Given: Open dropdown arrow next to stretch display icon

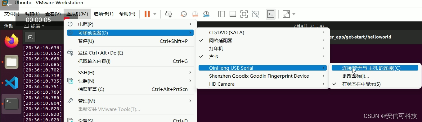Looking at the screenshot, I should point(294,14).
